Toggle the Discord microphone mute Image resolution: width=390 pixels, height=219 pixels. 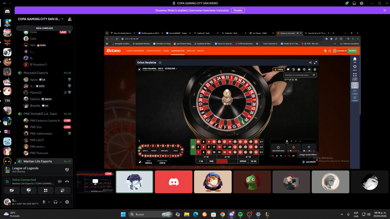44,202
